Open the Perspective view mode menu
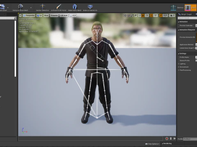197x147 pixels. pos(29,16)
